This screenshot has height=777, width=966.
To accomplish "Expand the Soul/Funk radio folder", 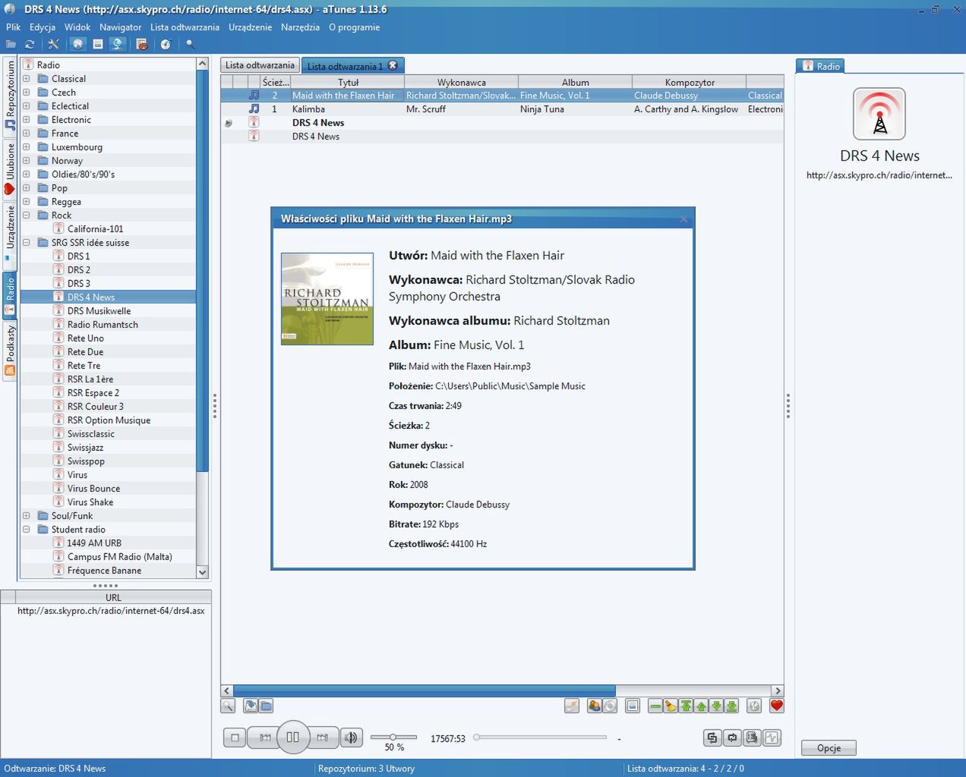I will (26, 516).
